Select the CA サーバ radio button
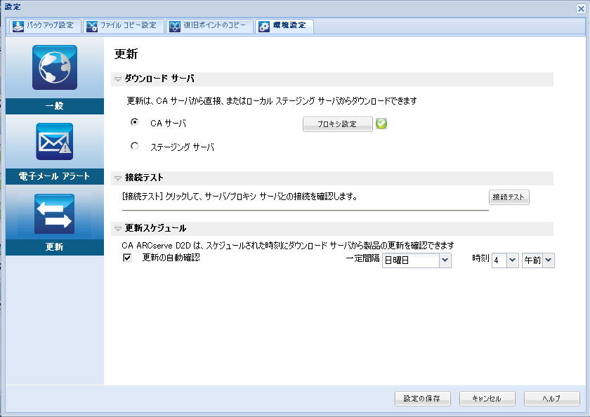The image size is (590, 417). [x=134, y=122]
